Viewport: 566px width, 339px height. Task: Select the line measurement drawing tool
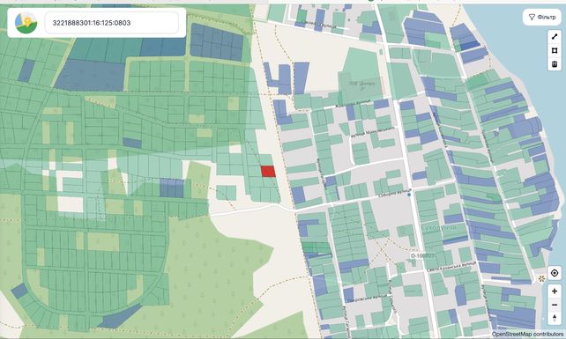pyautogui.click(x=555, y=37)
